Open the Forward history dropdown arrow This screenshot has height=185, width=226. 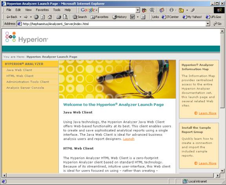tap(31, 17)
